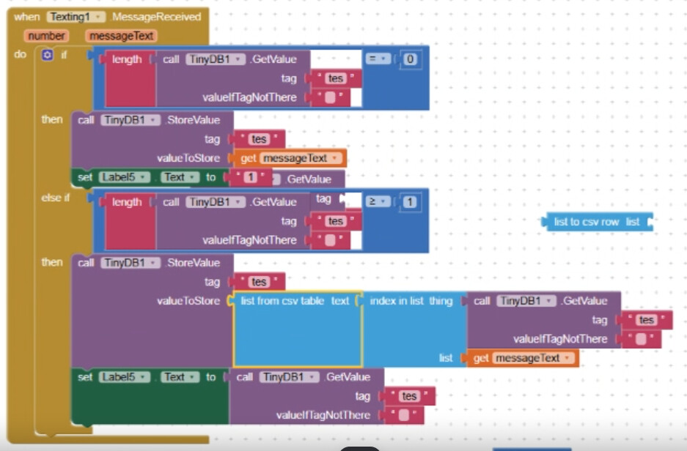
Task: Click the orange number parameter block
Action: coord(46,36)
